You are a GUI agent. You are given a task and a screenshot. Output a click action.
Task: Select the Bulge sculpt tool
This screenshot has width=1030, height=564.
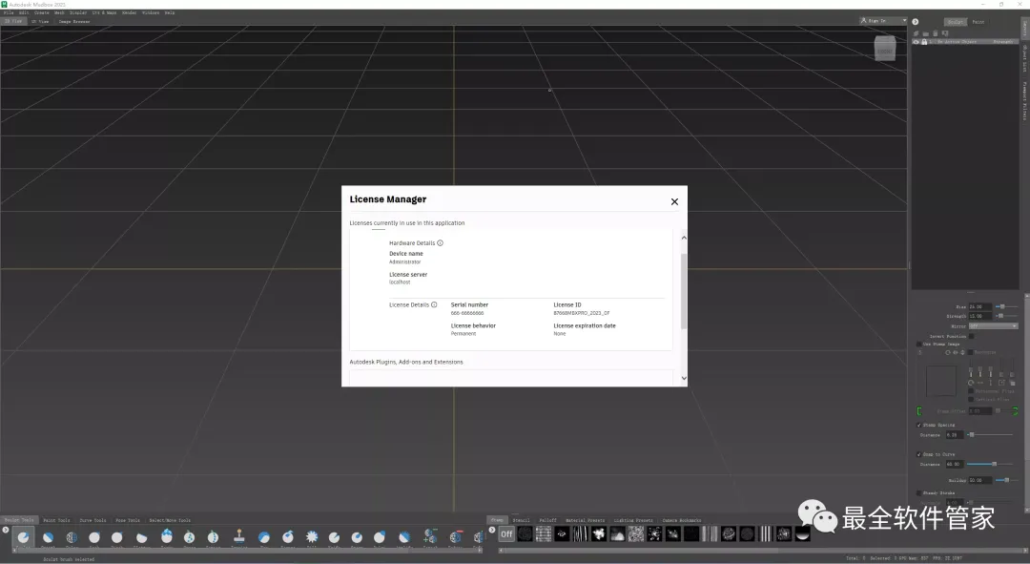[x=379, y=537]
